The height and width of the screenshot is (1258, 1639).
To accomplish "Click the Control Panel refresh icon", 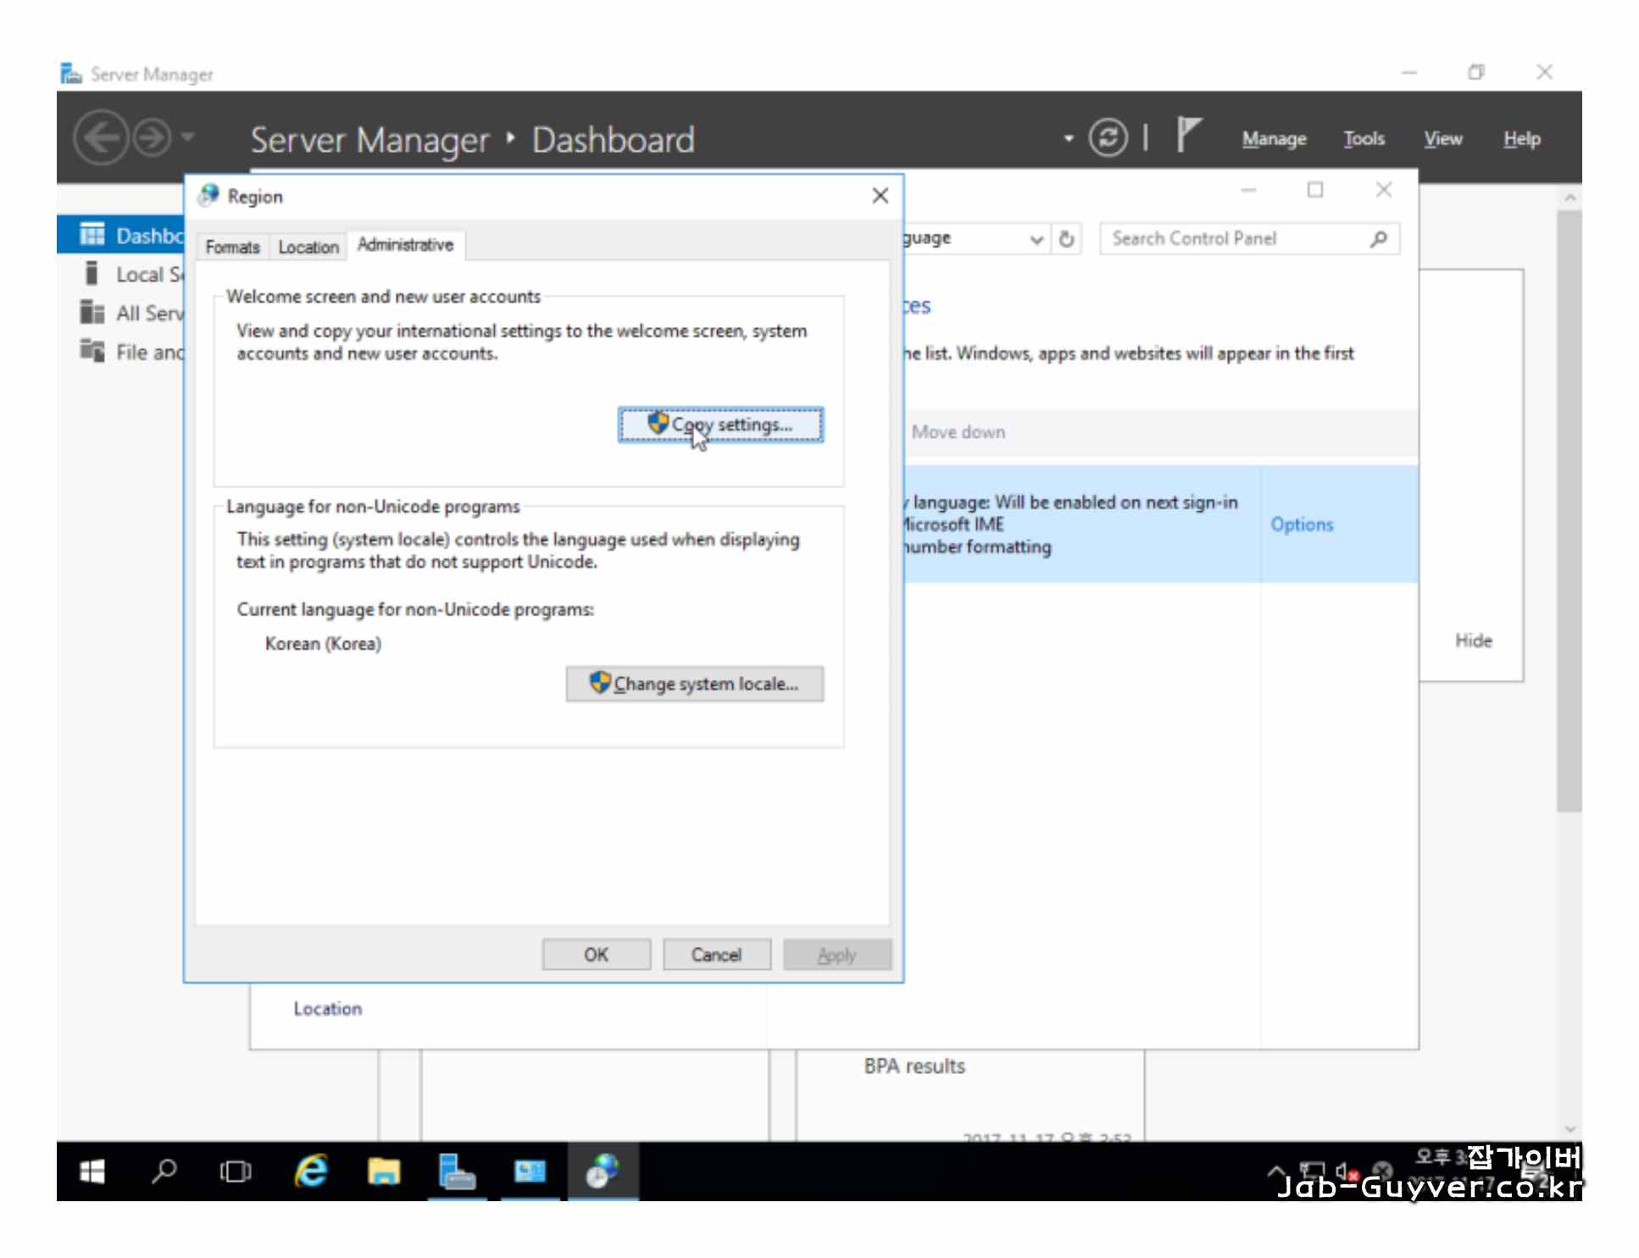I will point(1067,239).
